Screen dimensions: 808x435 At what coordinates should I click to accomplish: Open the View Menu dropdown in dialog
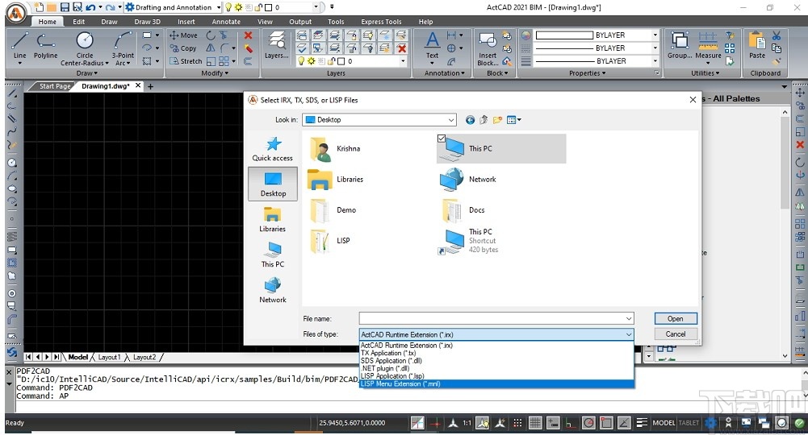tap(514, 120)
